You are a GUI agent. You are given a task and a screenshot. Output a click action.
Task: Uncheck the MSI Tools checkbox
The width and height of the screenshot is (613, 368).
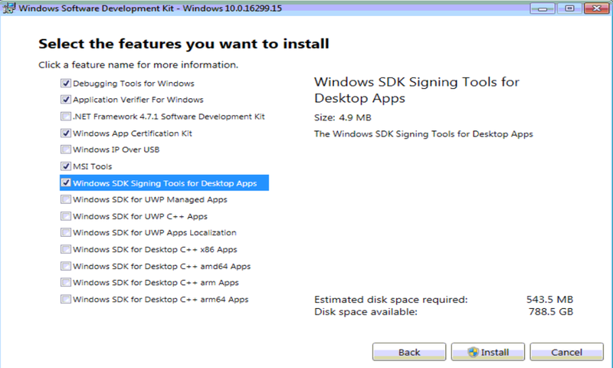pyautogui.click(x=66, y=166)
